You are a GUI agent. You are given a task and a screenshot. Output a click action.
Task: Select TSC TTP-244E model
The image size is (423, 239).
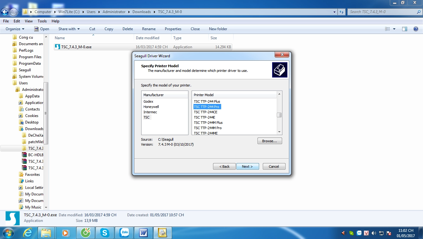[204, 117]
